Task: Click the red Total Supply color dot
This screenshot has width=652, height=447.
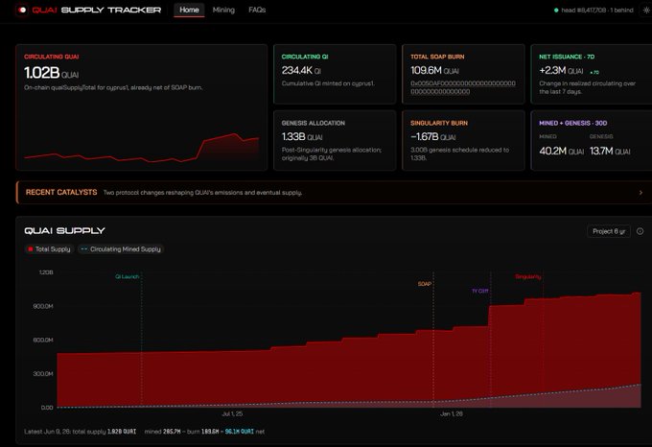Action: coord(31,249)
